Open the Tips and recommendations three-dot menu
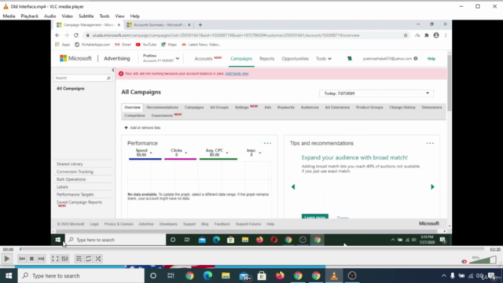 point(430,143)
